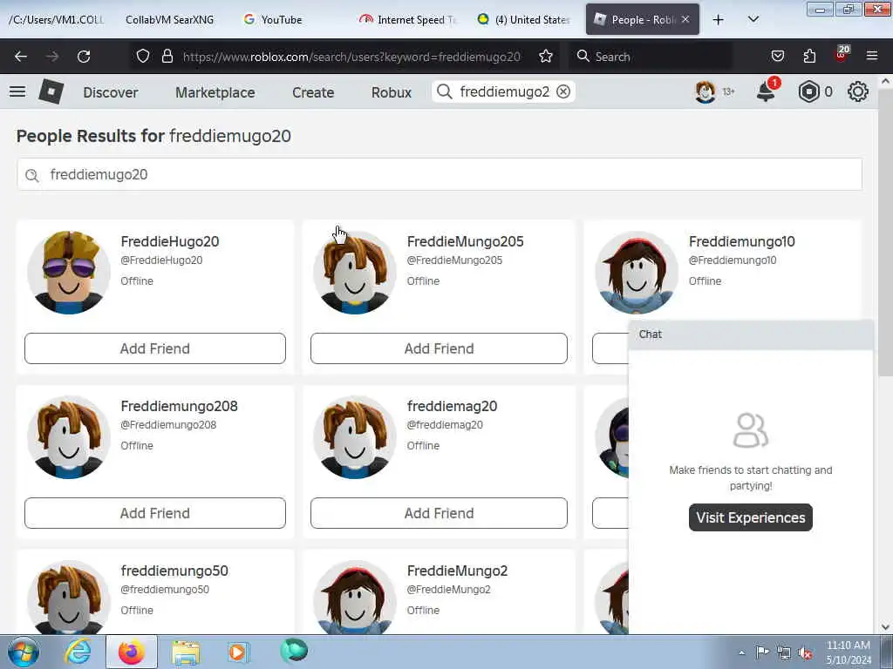Click the Firefox toolbar Search box

[x=651, y=57]
